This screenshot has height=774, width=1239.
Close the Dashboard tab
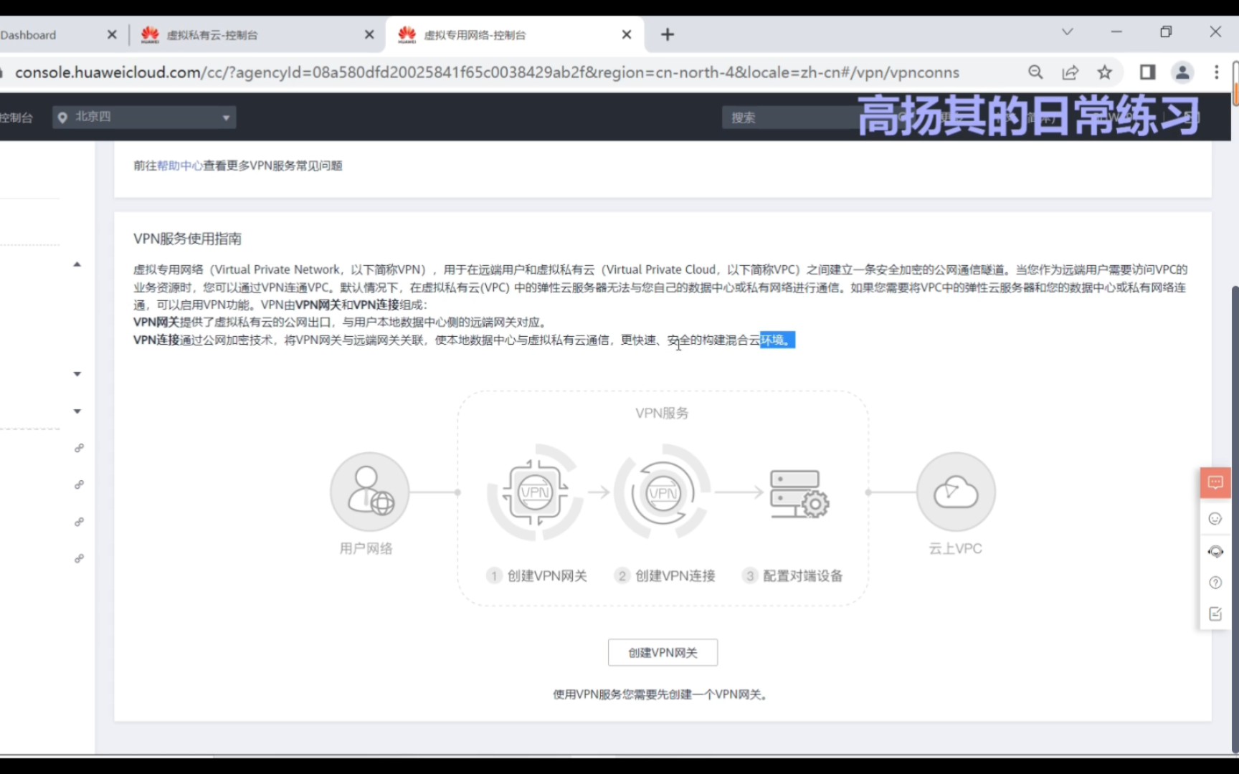click(x=112, y=34)
